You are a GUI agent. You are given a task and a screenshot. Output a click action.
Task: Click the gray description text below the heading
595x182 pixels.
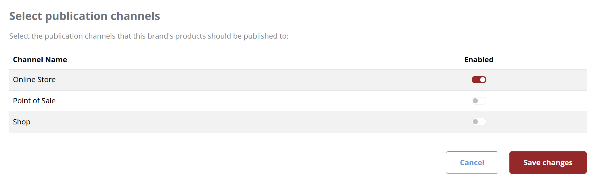coord(149,36)
